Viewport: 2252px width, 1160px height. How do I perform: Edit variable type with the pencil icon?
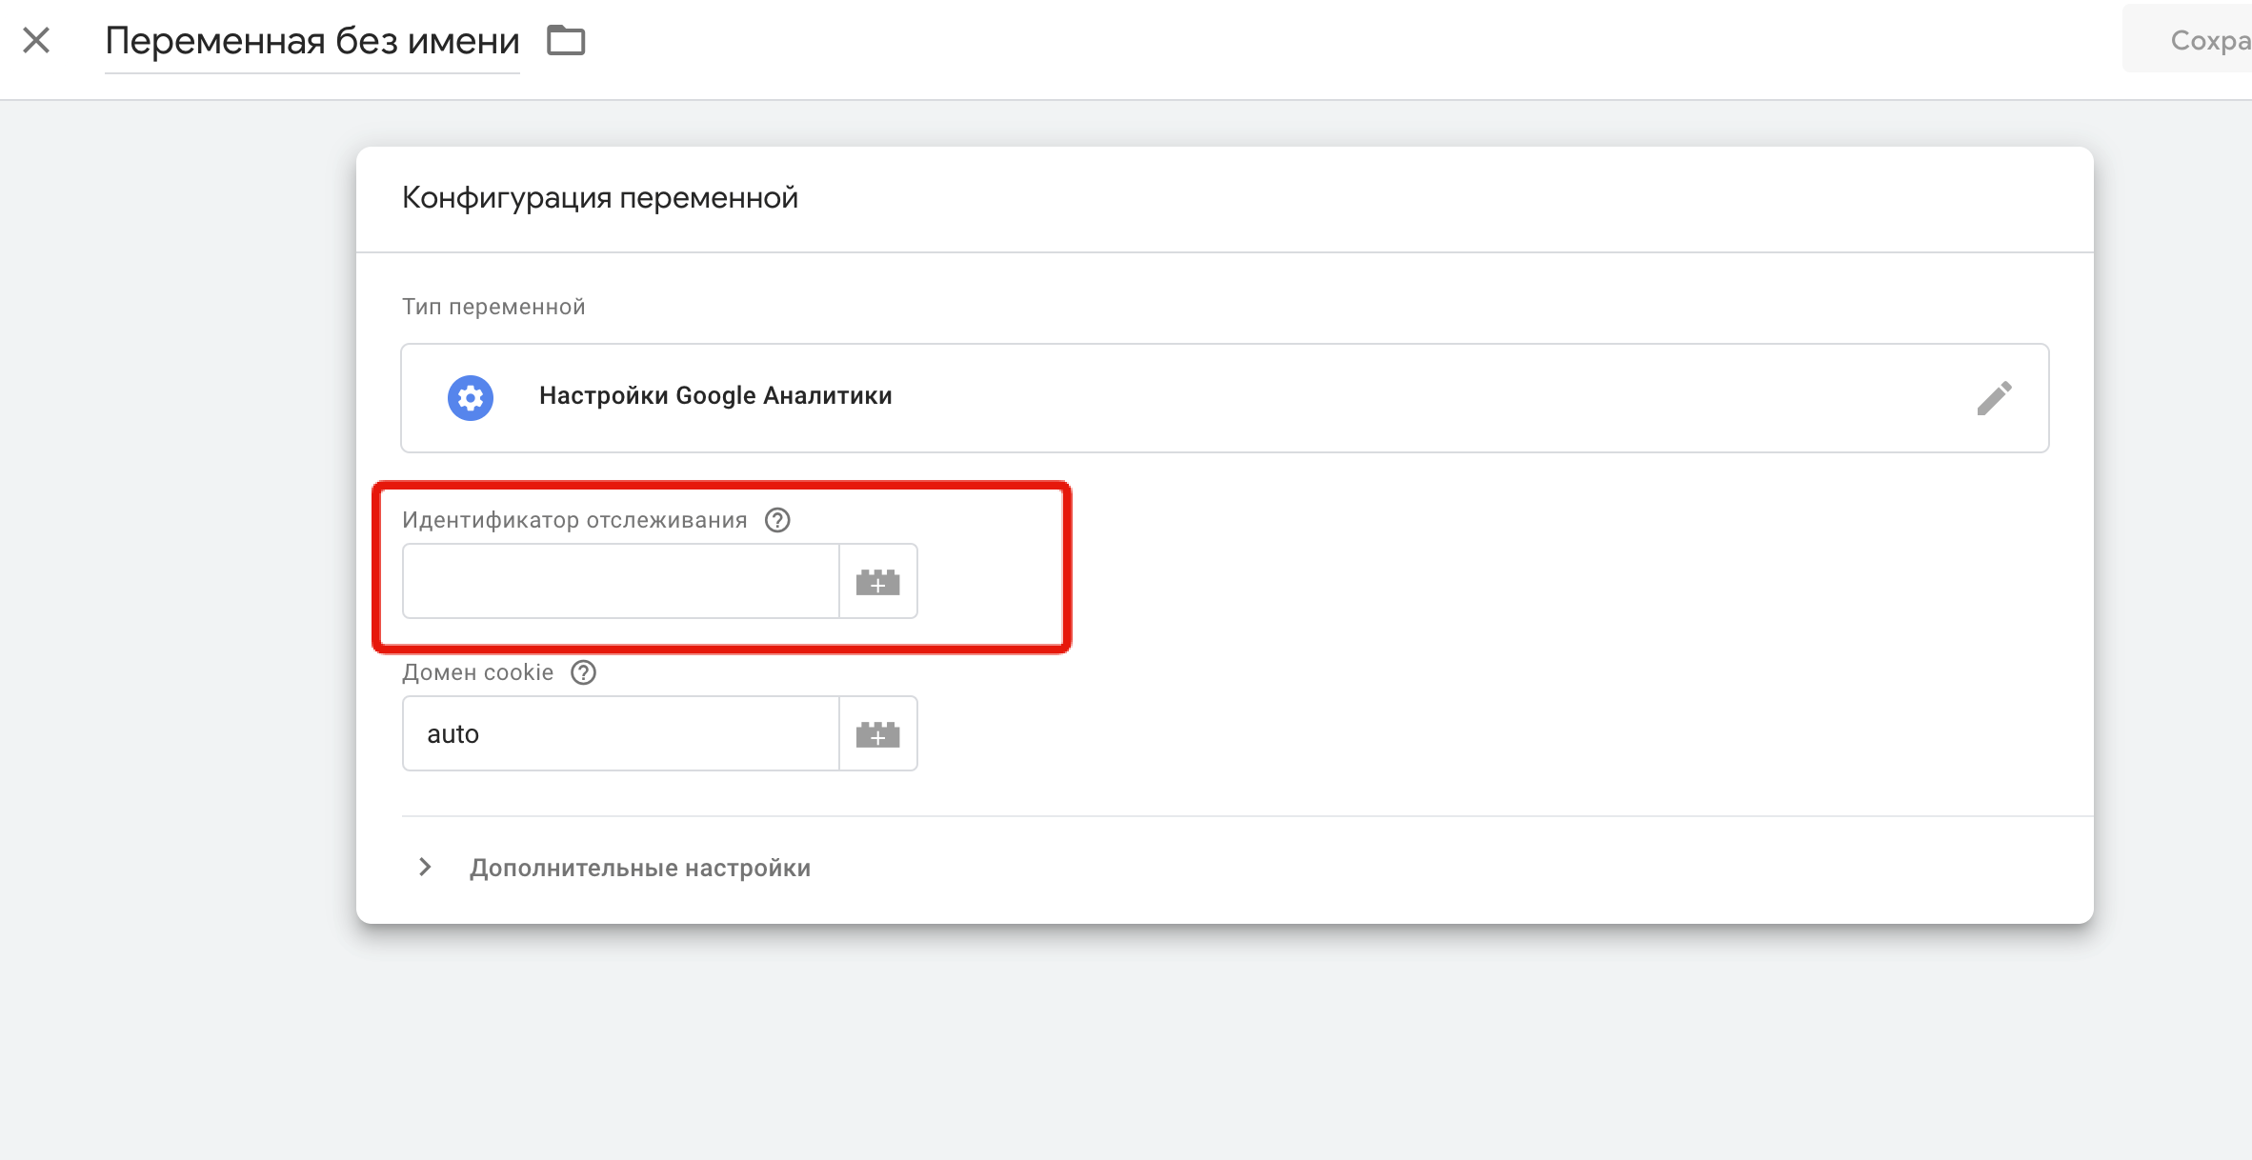click(x=1994, y=398)
